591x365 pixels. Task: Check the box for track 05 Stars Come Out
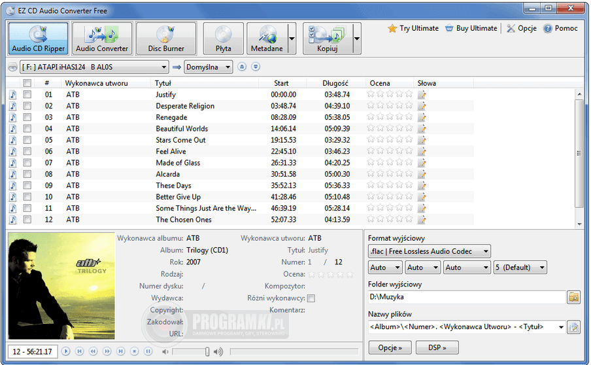click(x=27, y=140)
